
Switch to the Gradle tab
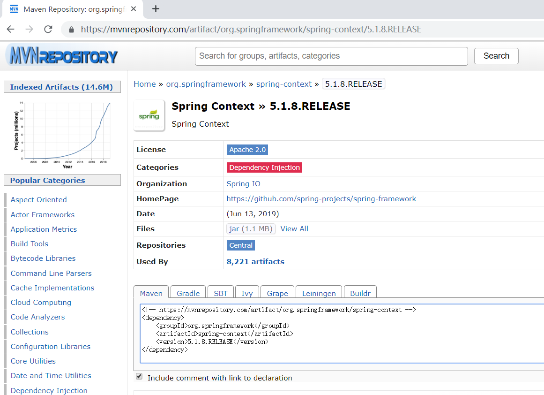click(188, 293)
